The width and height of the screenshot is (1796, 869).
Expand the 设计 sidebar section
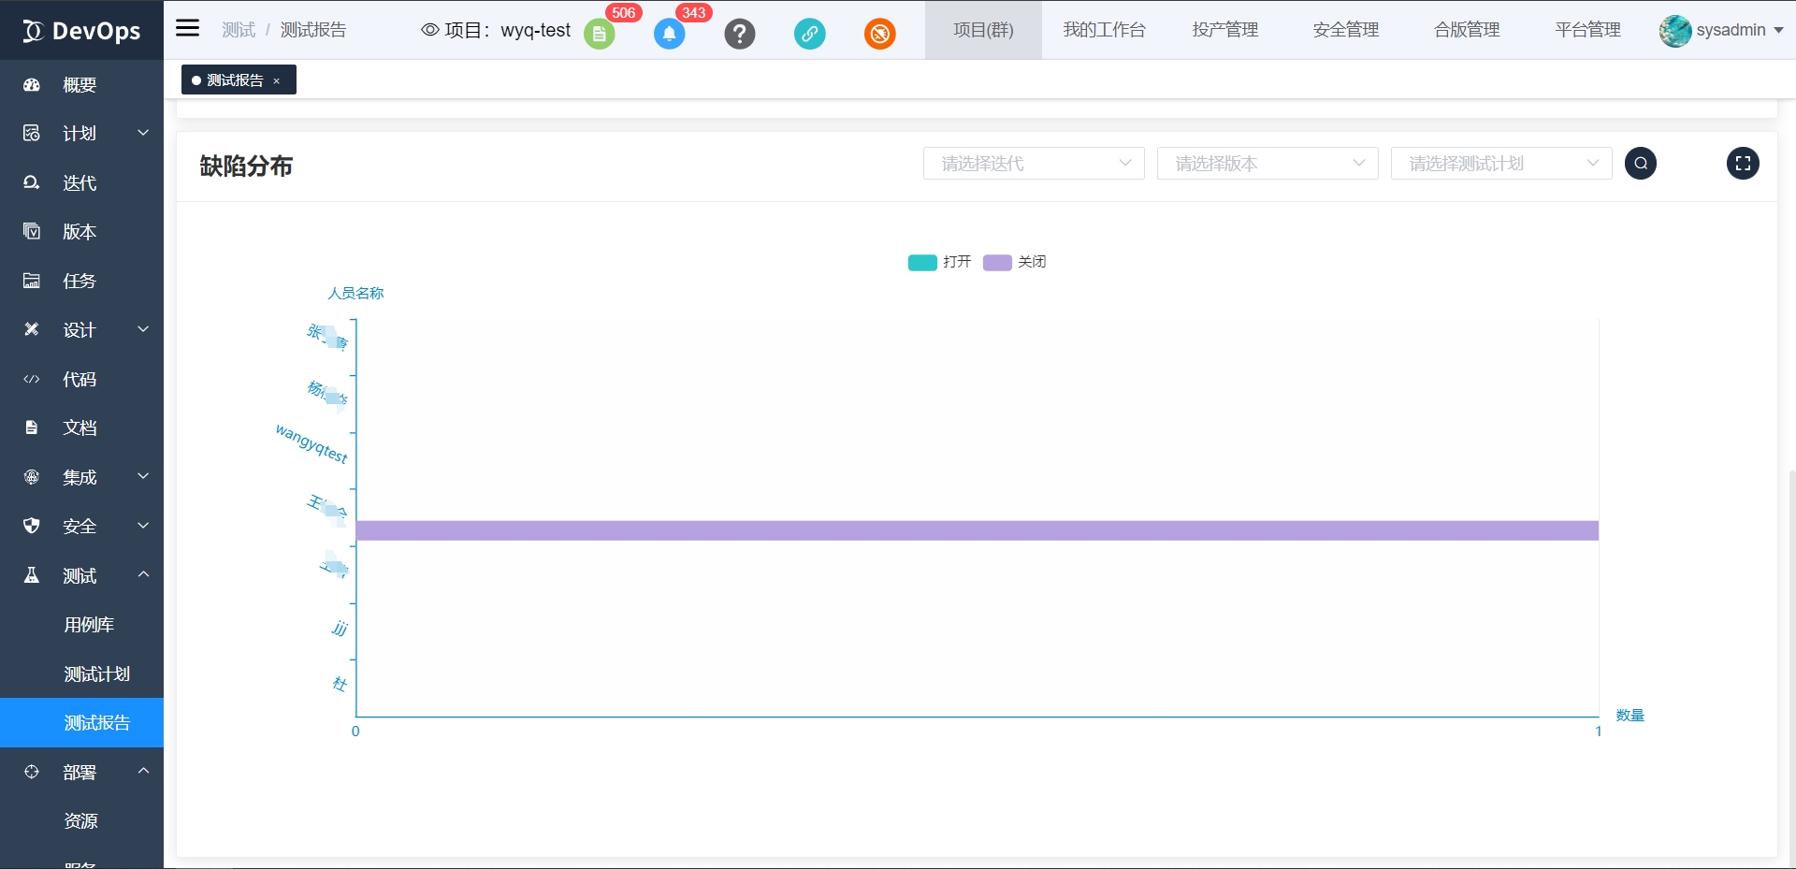[79, 330]
